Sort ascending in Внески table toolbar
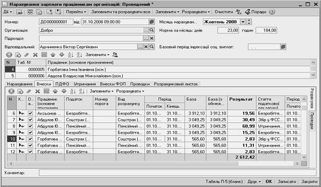The width and height of the screenshot is (321, 187). coord(73,91)
